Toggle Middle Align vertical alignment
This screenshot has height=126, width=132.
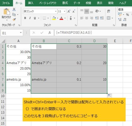87,11
